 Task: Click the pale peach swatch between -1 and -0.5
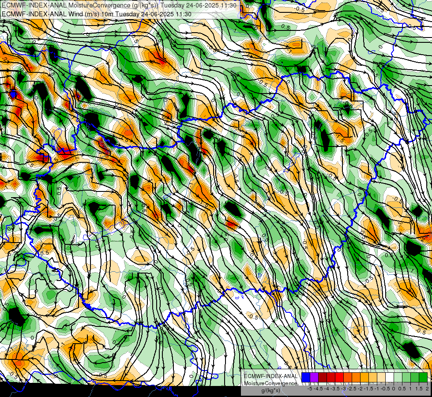(x=381, y=377)
